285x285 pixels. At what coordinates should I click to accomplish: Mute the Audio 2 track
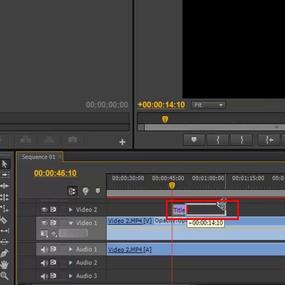click(44, 263)
